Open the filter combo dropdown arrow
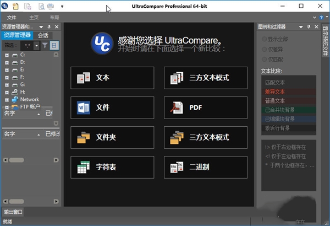 coord(37,45)
